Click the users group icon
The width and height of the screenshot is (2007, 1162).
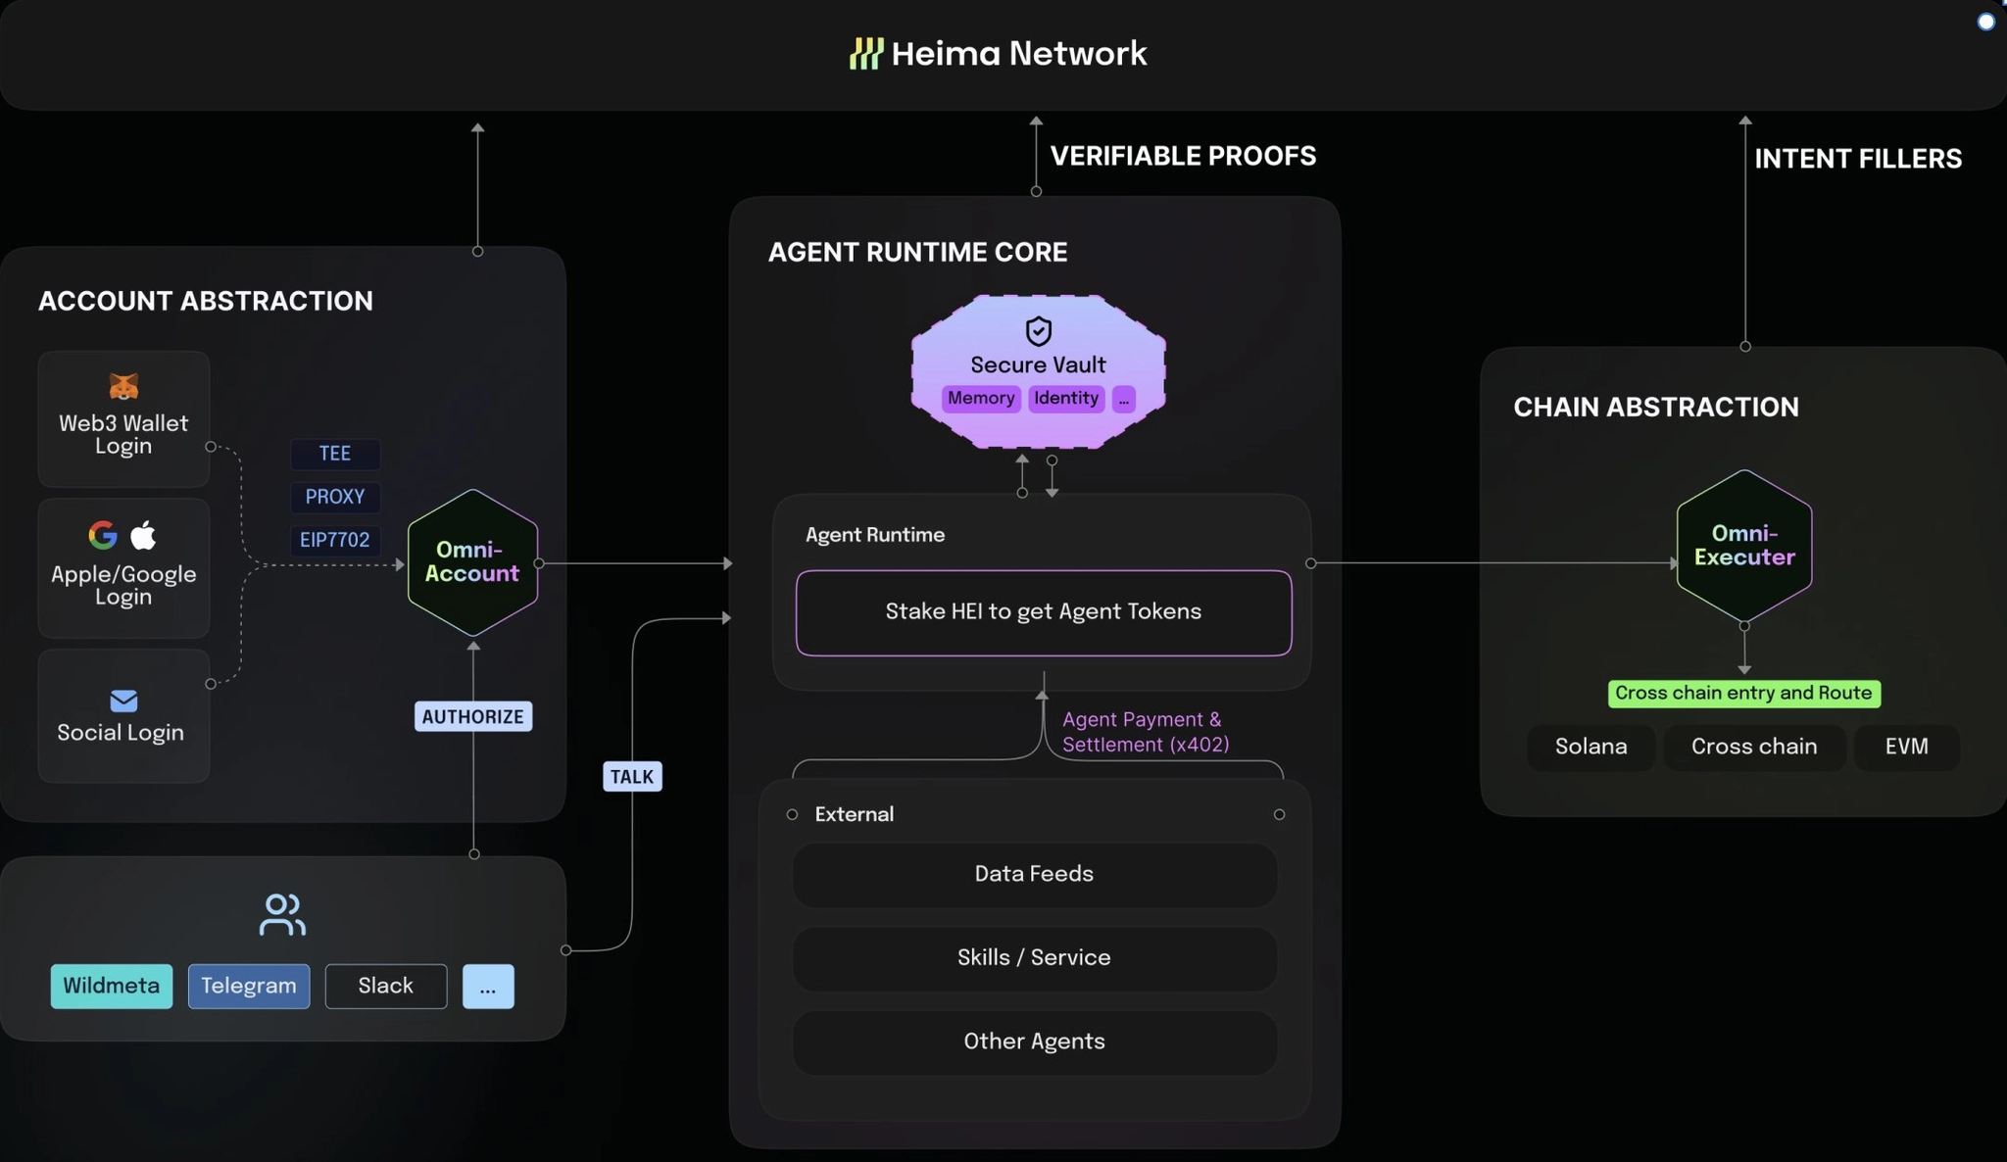[x=282, y=914]
